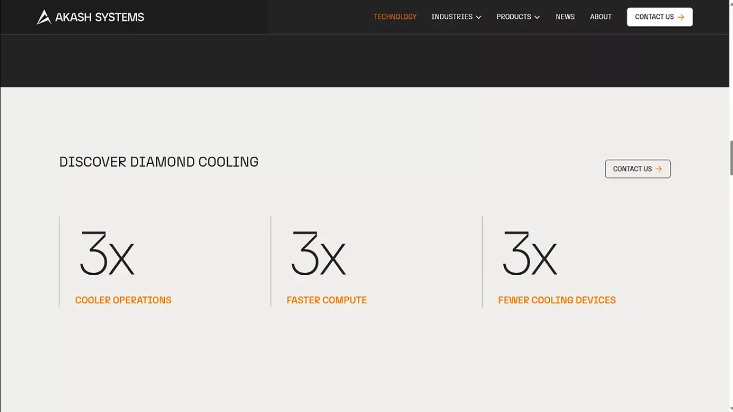Click the outlined Contact Us button below the header
Screen dimensions: 733x412
pos(637,169)
